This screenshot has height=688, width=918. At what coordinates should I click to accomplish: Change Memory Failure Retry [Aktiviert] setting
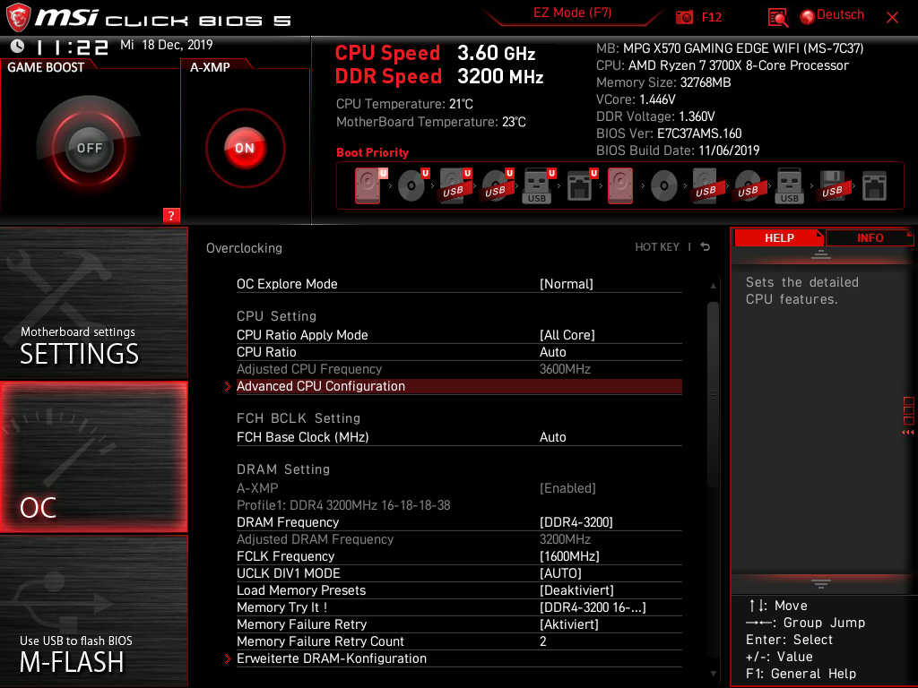tap(569, 624)
